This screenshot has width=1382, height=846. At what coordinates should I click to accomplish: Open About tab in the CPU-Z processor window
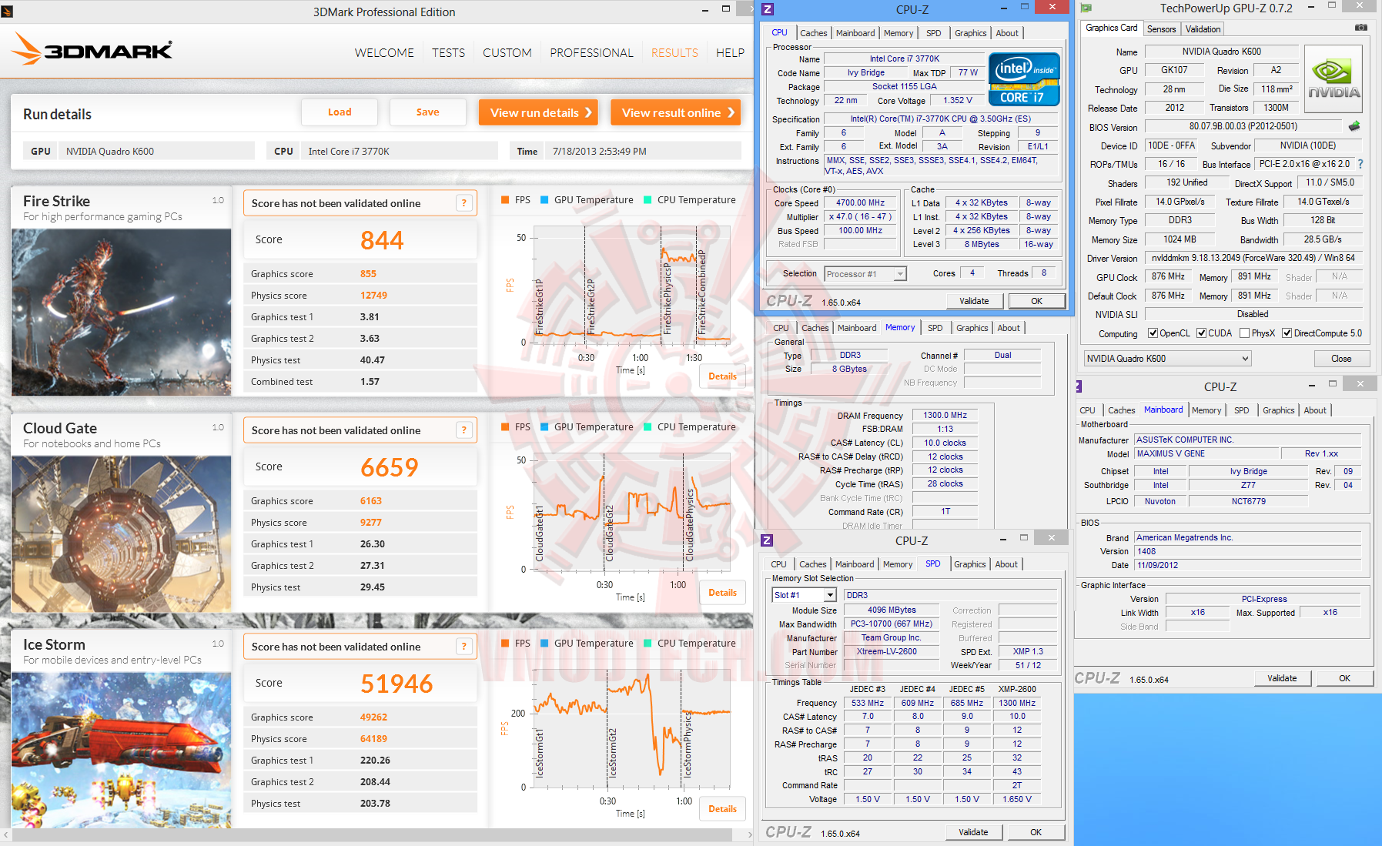coord(1007,33)
